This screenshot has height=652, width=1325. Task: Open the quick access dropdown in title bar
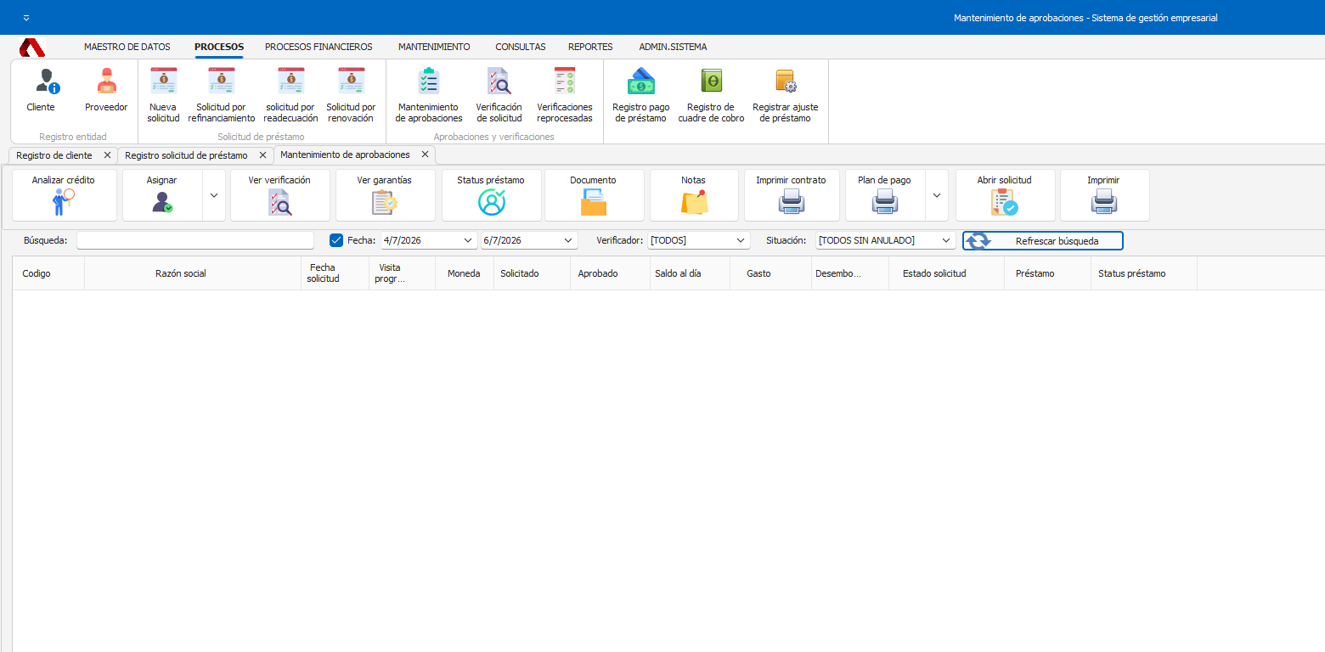point(26,18)
